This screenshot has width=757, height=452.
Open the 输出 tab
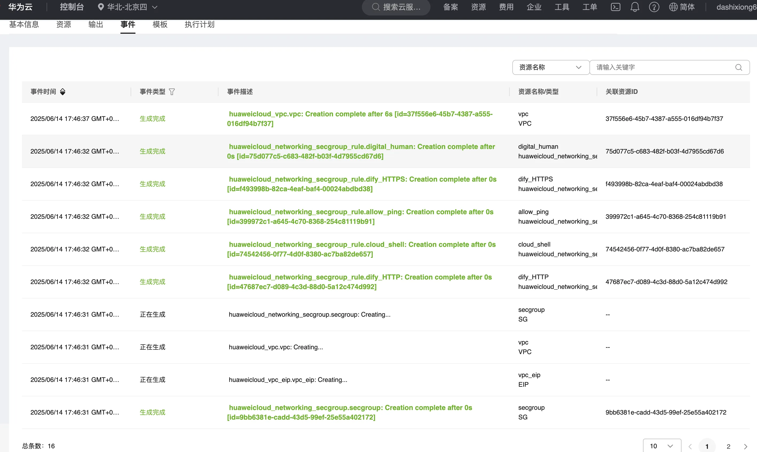click(x=96, y=24)
